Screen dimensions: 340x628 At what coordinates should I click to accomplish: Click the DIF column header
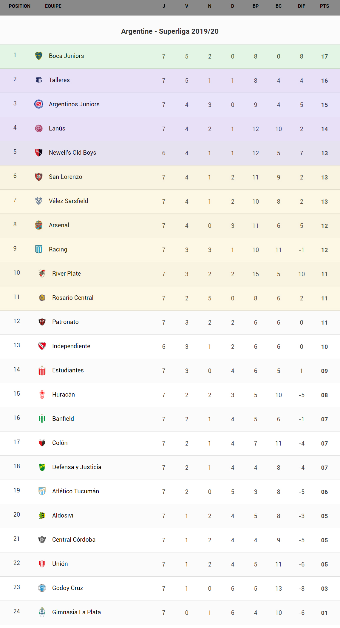(x=301, y=6)
